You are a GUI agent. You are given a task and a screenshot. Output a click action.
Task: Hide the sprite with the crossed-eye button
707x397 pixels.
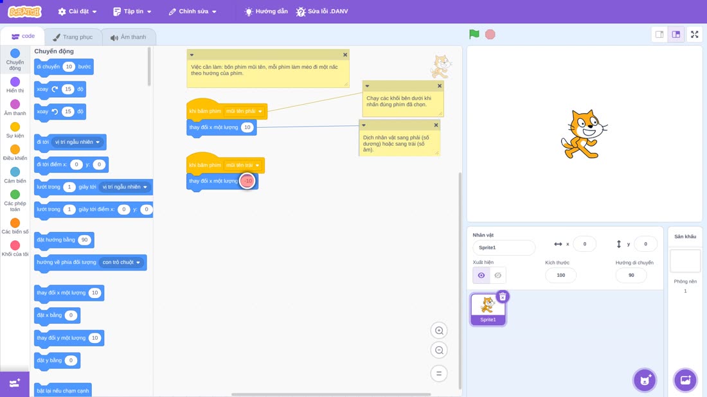point(497,276)
